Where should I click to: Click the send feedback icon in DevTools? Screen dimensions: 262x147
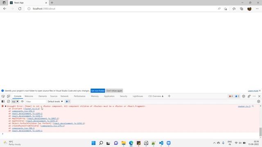249,96
